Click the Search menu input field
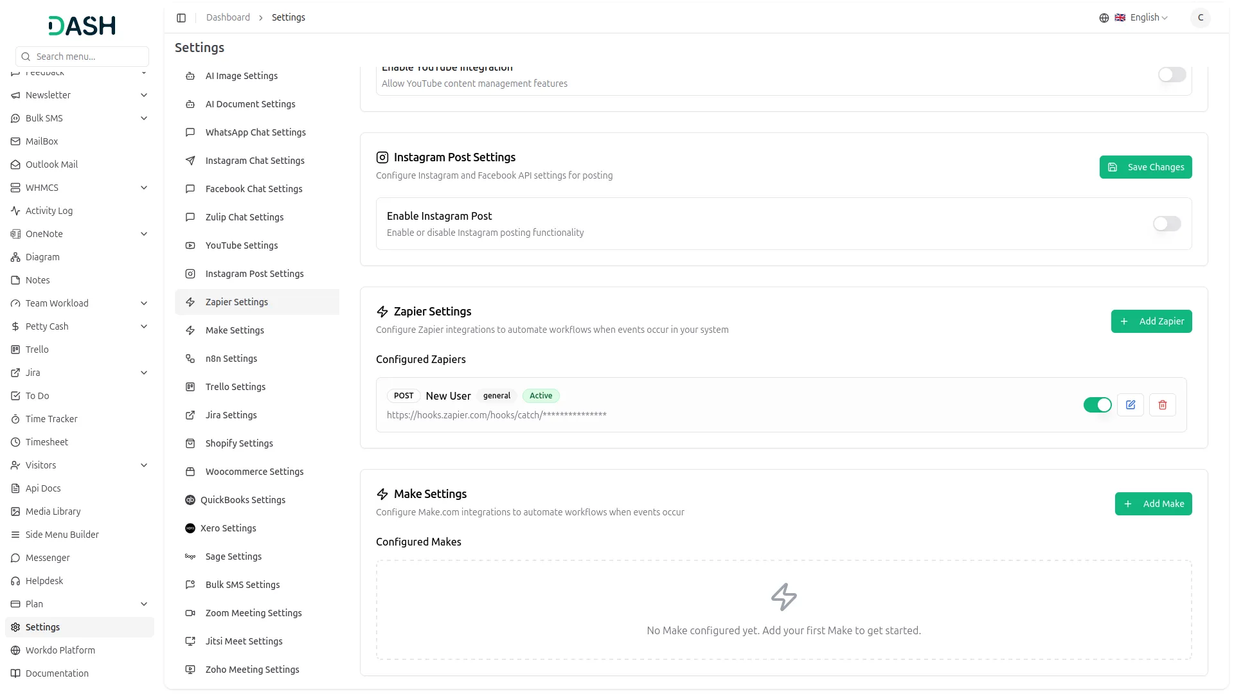Screen dimensions: 1234x694 tap(82, 57)
